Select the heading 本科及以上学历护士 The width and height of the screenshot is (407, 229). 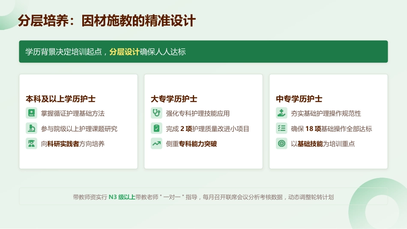pyautogui.click(x=61, y=99)
